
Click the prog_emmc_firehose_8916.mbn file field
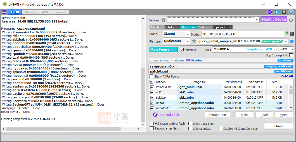click(x=221, y=60)
